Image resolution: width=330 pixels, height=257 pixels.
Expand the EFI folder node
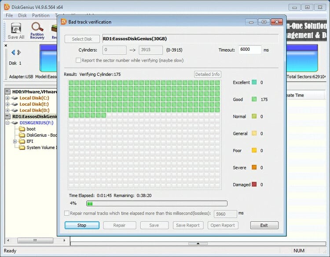15,142
